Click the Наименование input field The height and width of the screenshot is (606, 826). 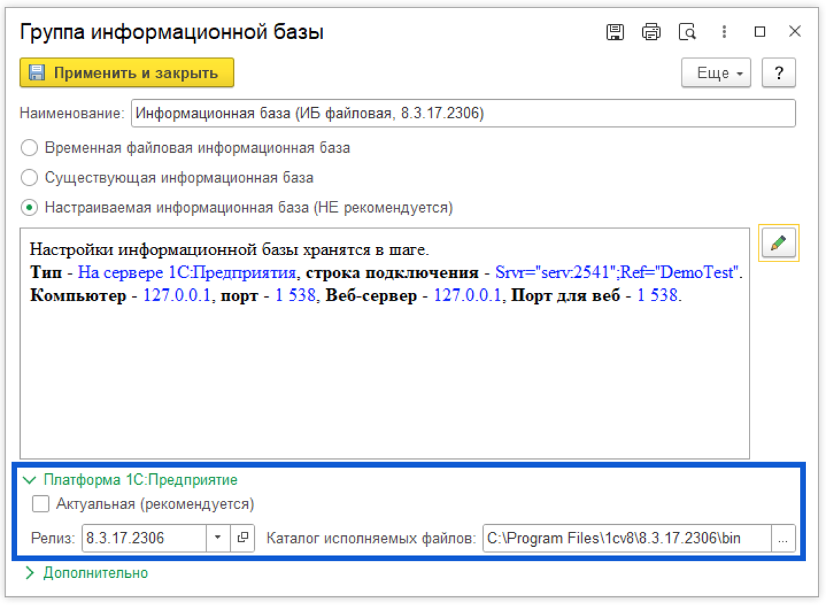point(463,113)
